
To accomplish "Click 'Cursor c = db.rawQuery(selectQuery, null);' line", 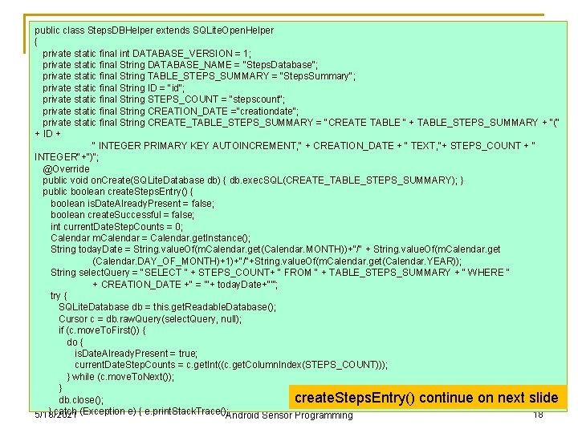I will [150, 319].
